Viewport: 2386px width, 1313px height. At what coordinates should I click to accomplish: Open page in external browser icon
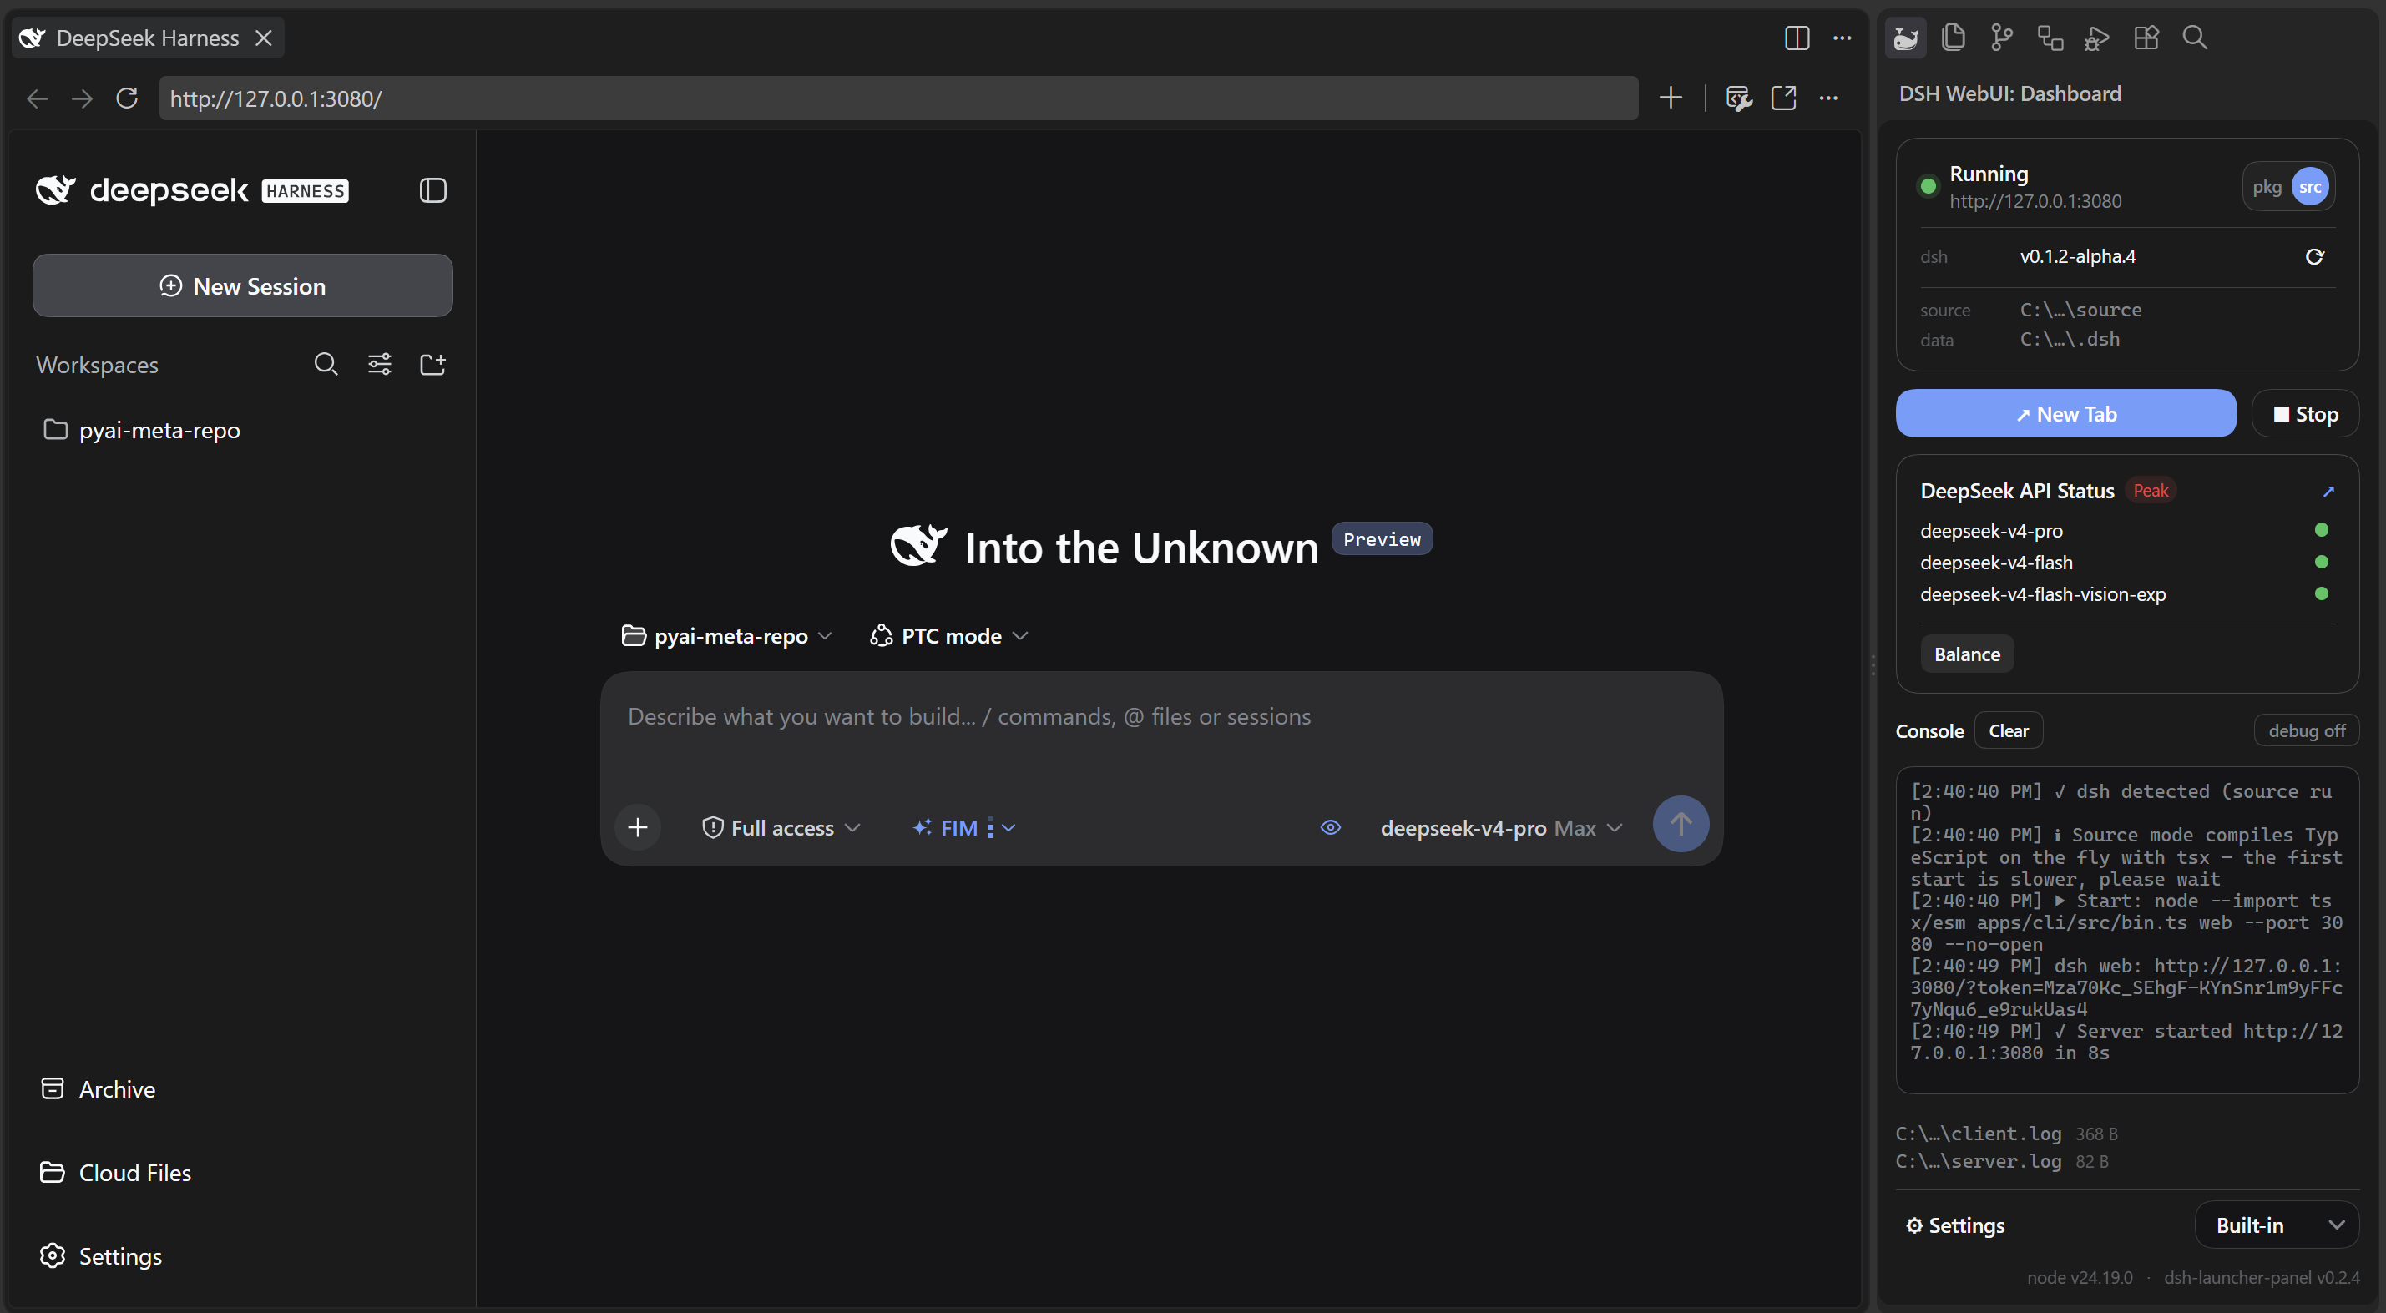(x=1784, y=98)
